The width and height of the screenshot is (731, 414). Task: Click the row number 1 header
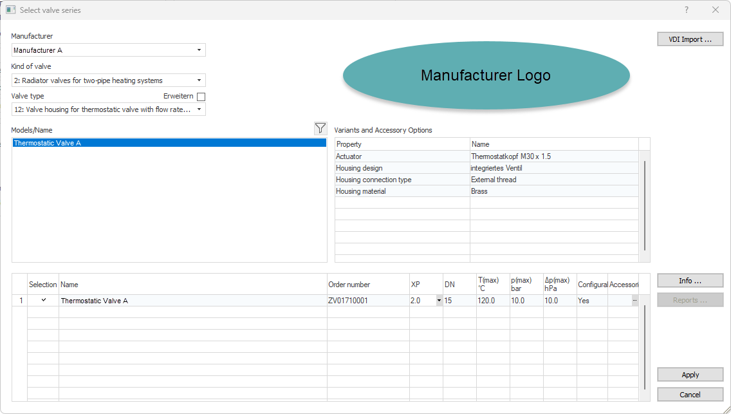[x=20, y=301]
